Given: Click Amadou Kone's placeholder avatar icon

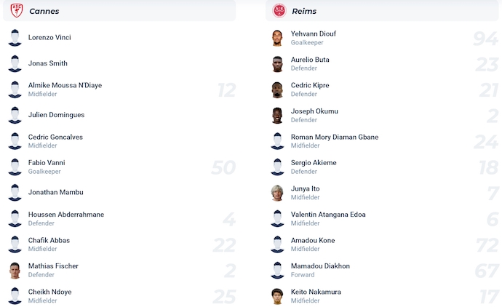Looking at the screenshot, I should coord(277,244).
